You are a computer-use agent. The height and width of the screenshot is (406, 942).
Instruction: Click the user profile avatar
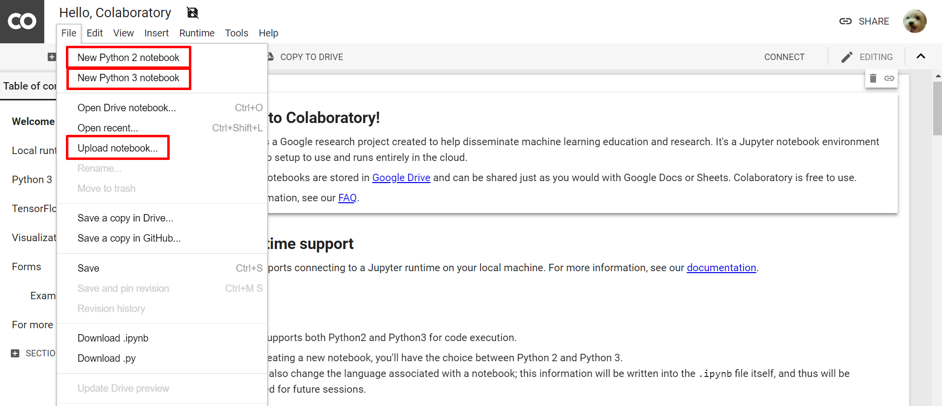coord(914,21)
